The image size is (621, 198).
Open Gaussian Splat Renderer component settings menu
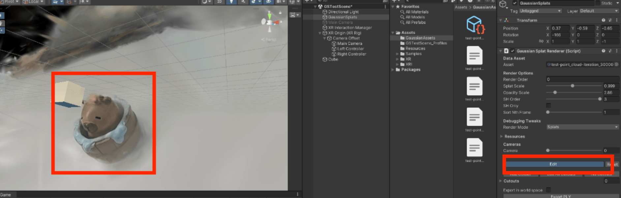click(x=616, y=51)
